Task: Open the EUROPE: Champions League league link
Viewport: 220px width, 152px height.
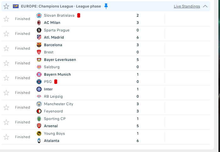Action: [61, 6]
